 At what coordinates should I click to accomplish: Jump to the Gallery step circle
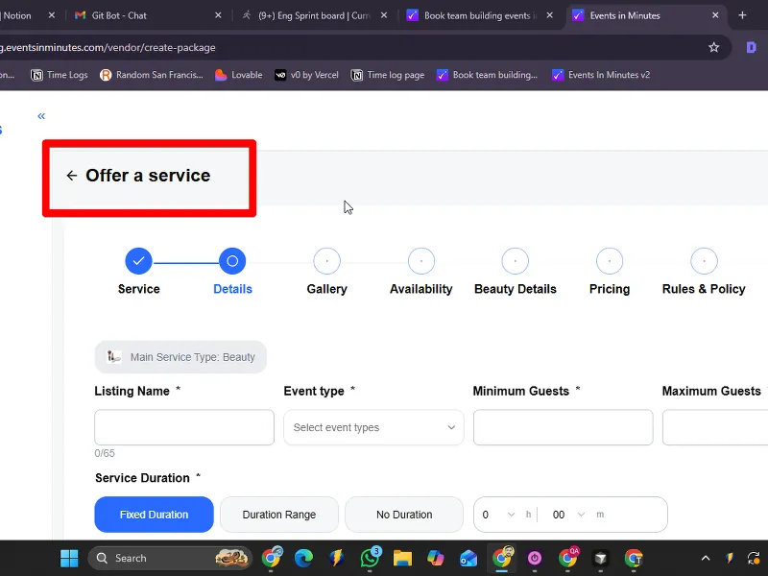pyautogui.click(x=326, y=260)
